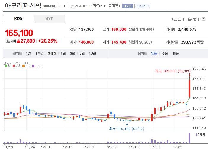Click the 거래대금 value 393,973 백만
208x151 pixels.
192,42
